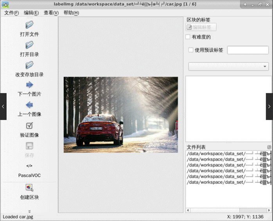Open the 文件(F) menu
This screenshot has height=221, width=273.
(x=11, y=13)
